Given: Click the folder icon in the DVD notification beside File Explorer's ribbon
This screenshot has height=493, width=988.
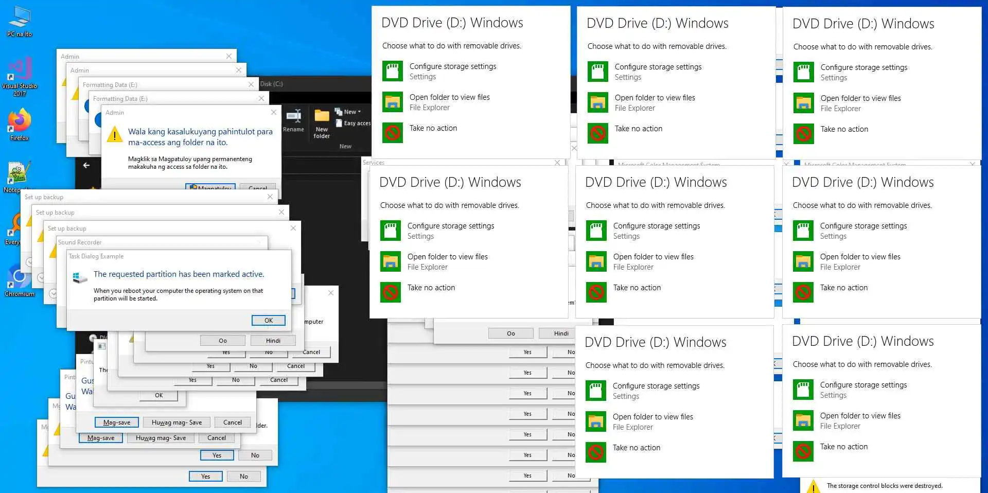Looking at the screenshot, I should click(x=393, y=102).
